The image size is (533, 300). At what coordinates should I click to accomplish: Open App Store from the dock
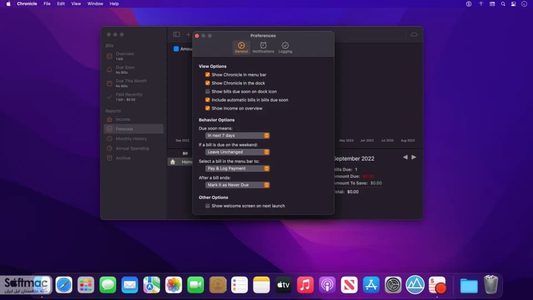371,284
